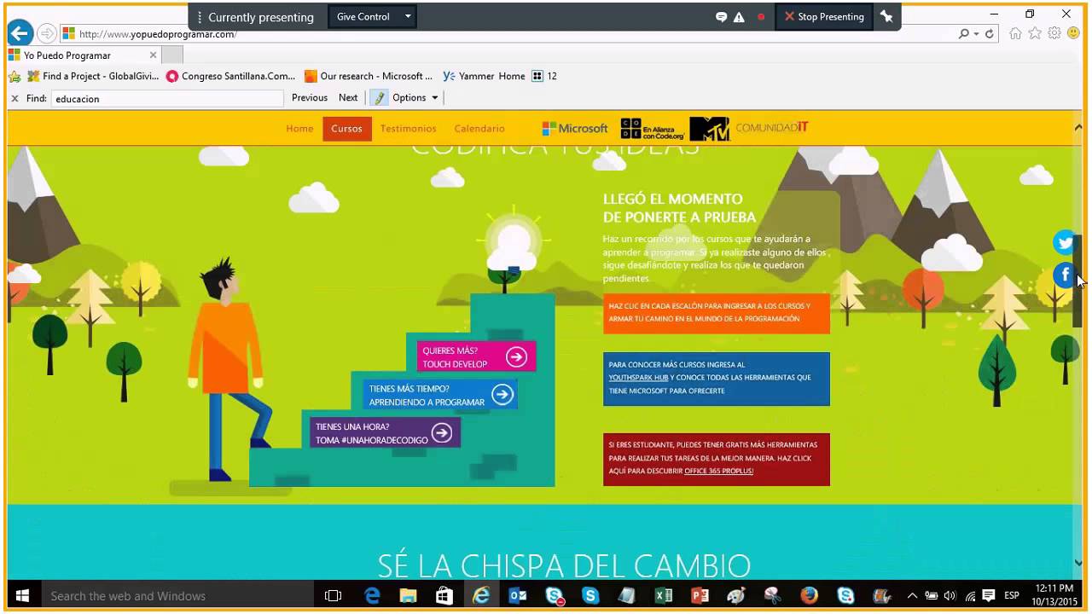Open favorites star icon
1092x614 pixels.
pyautogui.click(x=1035, y=33)
